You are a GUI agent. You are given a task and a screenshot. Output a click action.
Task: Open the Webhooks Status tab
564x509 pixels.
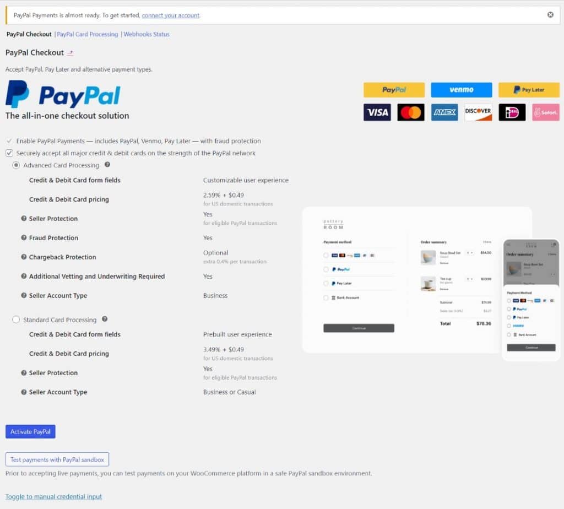pyautogui.click(x=147, y=34)
